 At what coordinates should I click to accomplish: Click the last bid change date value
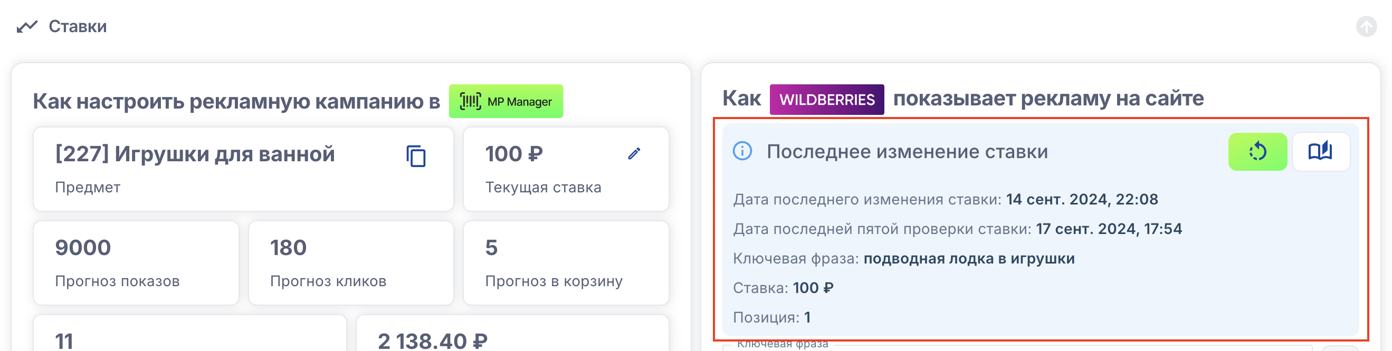click(x=1081, y=199)
